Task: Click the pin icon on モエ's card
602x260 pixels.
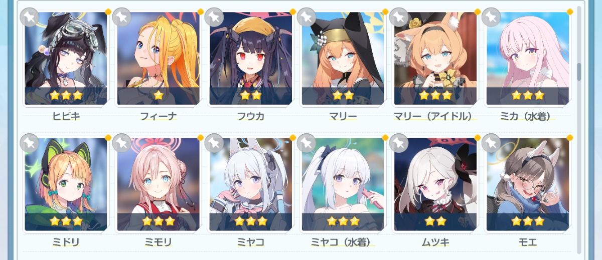Action: 491,143
